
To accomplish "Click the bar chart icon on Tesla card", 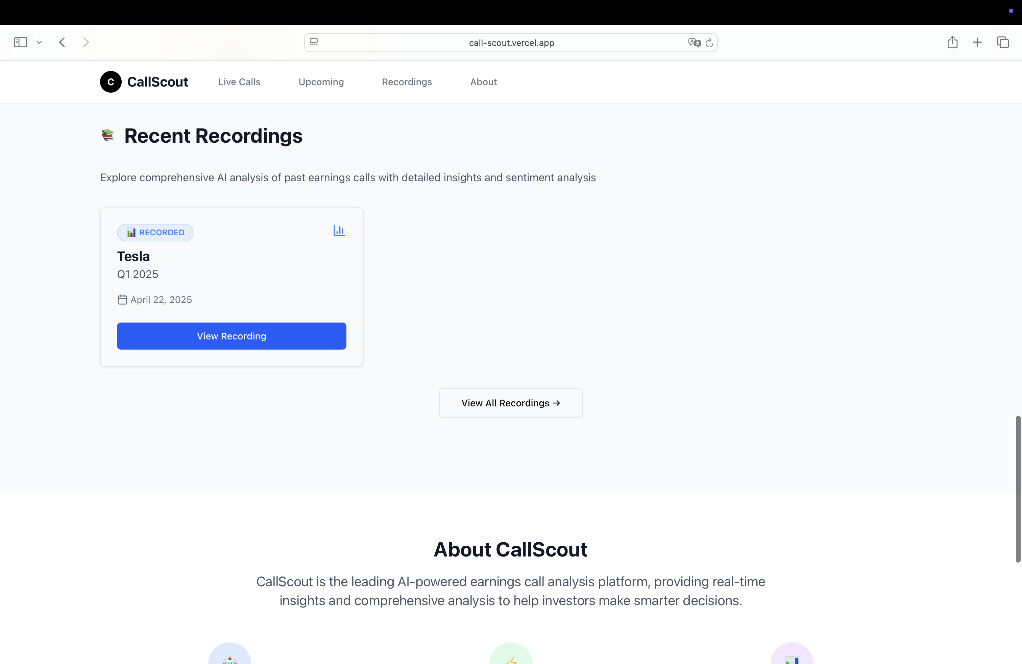I will (x=339, y=231).
